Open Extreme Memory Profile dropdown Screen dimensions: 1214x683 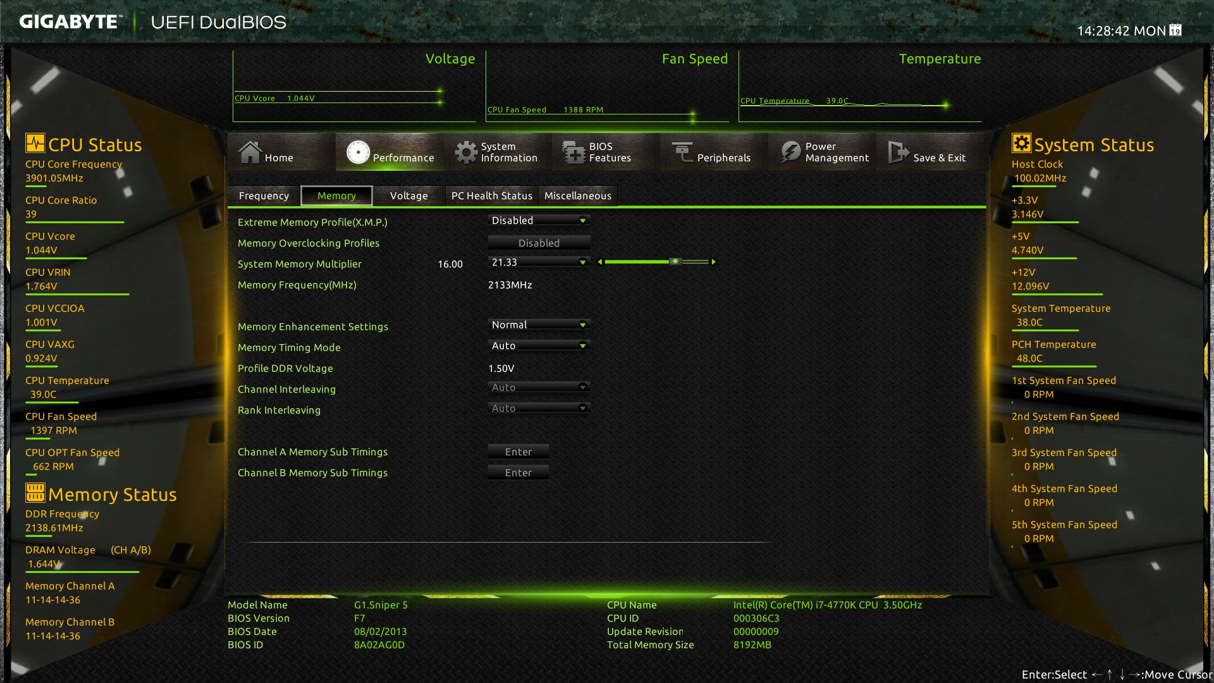click(539, 220)
